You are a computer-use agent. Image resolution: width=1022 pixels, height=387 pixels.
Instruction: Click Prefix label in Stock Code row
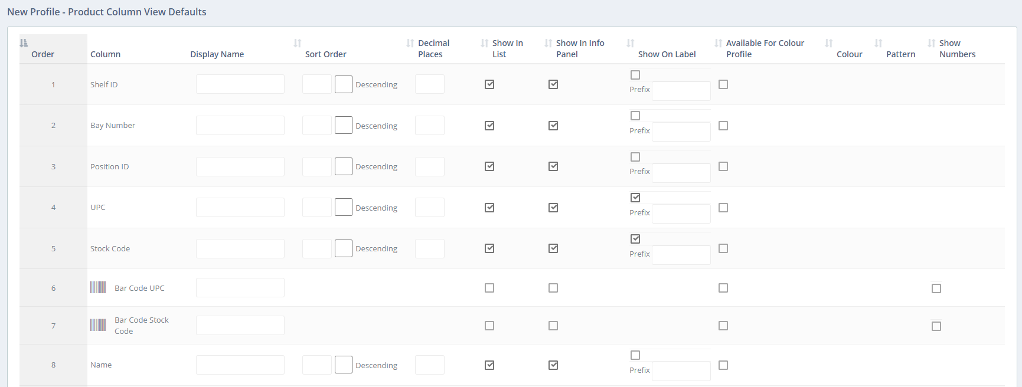tap(639, 254)
